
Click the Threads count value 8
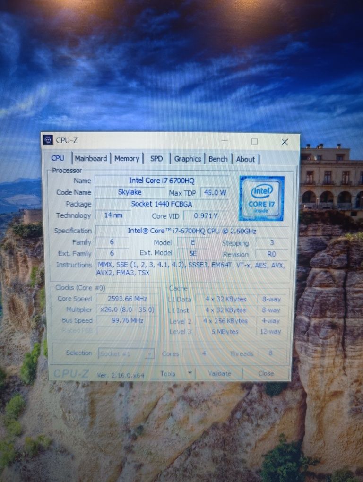coord(270,353)
